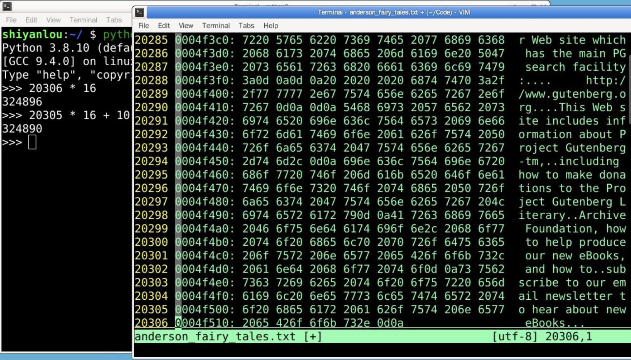The height and width of the screenshot is (360, 631).
Task: Click line number 20300
Action: point(151,242)
